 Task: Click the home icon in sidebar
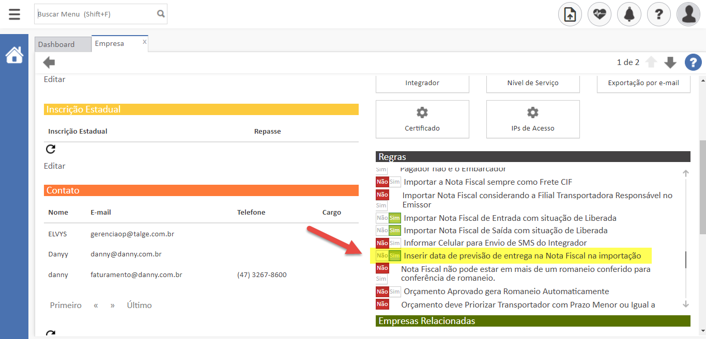[x=14, y=54]
